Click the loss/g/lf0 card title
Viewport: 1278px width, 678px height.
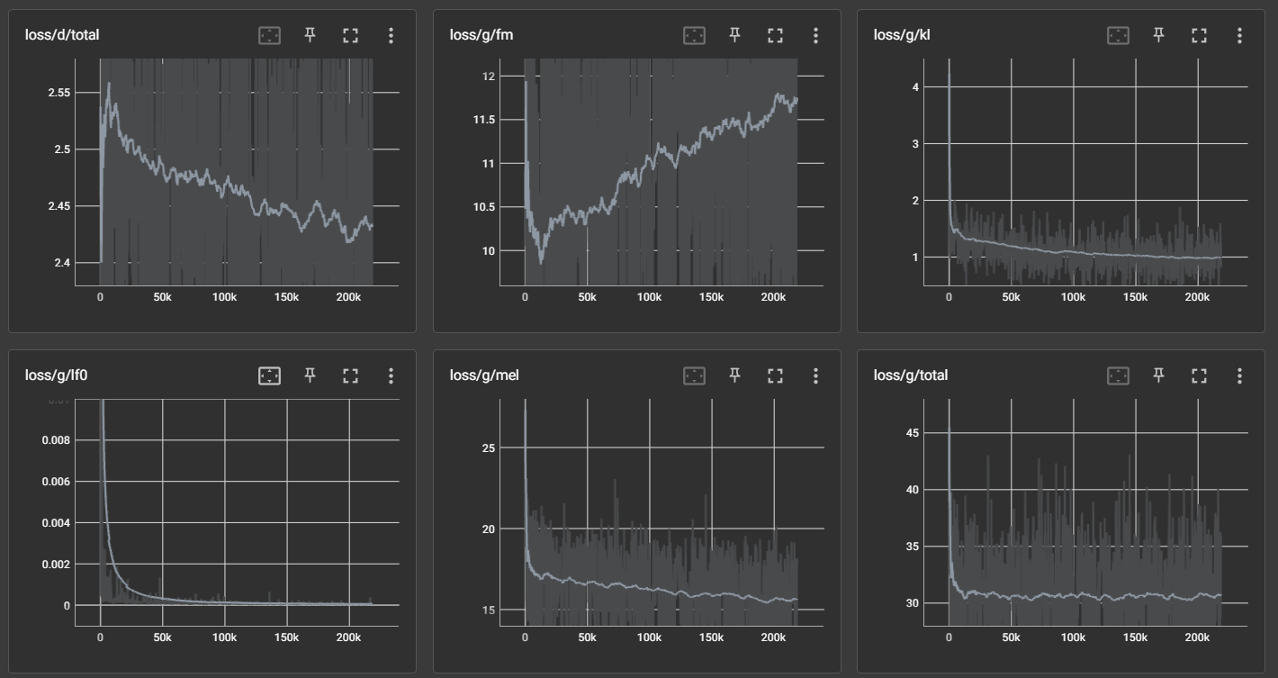click(56, 375)
